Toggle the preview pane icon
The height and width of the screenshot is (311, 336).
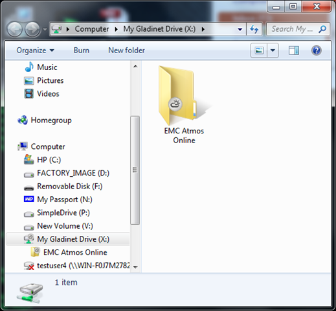coord(294,51)
